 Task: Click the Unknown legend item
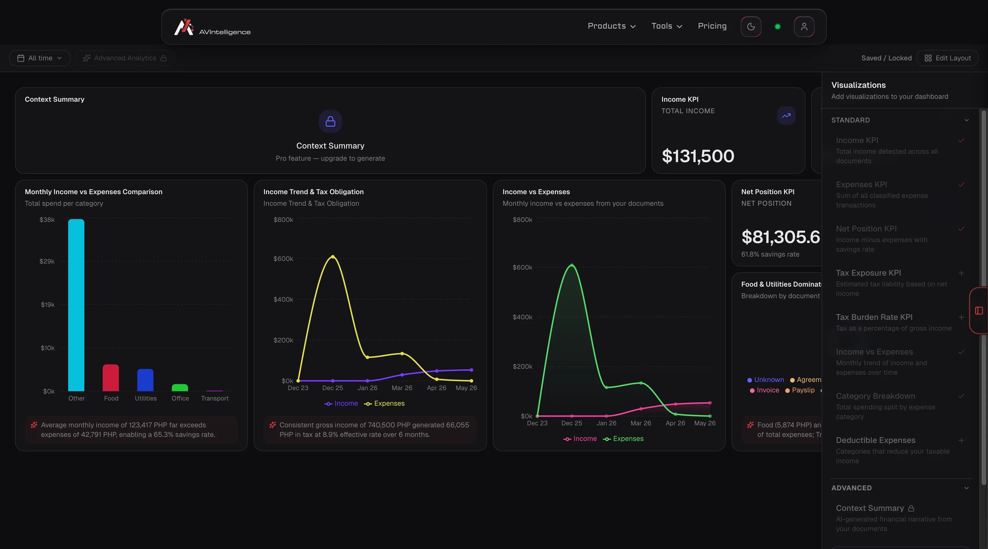click(x=766, y=380)
